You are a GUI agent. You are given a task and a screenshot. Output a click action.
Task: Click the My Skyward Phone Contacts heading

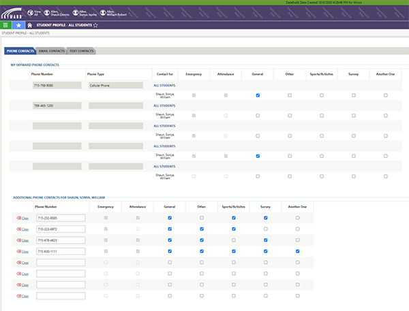click(35, 65)
